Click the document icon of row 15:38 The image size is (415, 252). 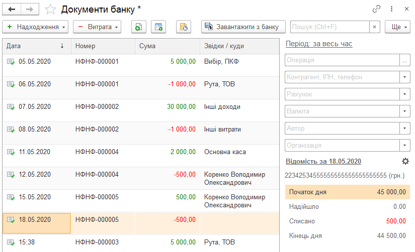[x=11, y=242]
